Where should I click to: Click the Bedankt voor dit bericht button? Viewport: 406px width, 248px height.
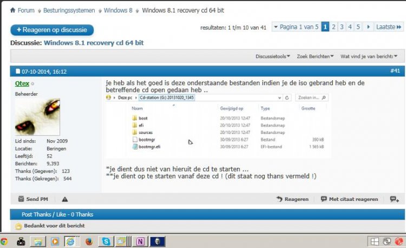pos(54,226)
